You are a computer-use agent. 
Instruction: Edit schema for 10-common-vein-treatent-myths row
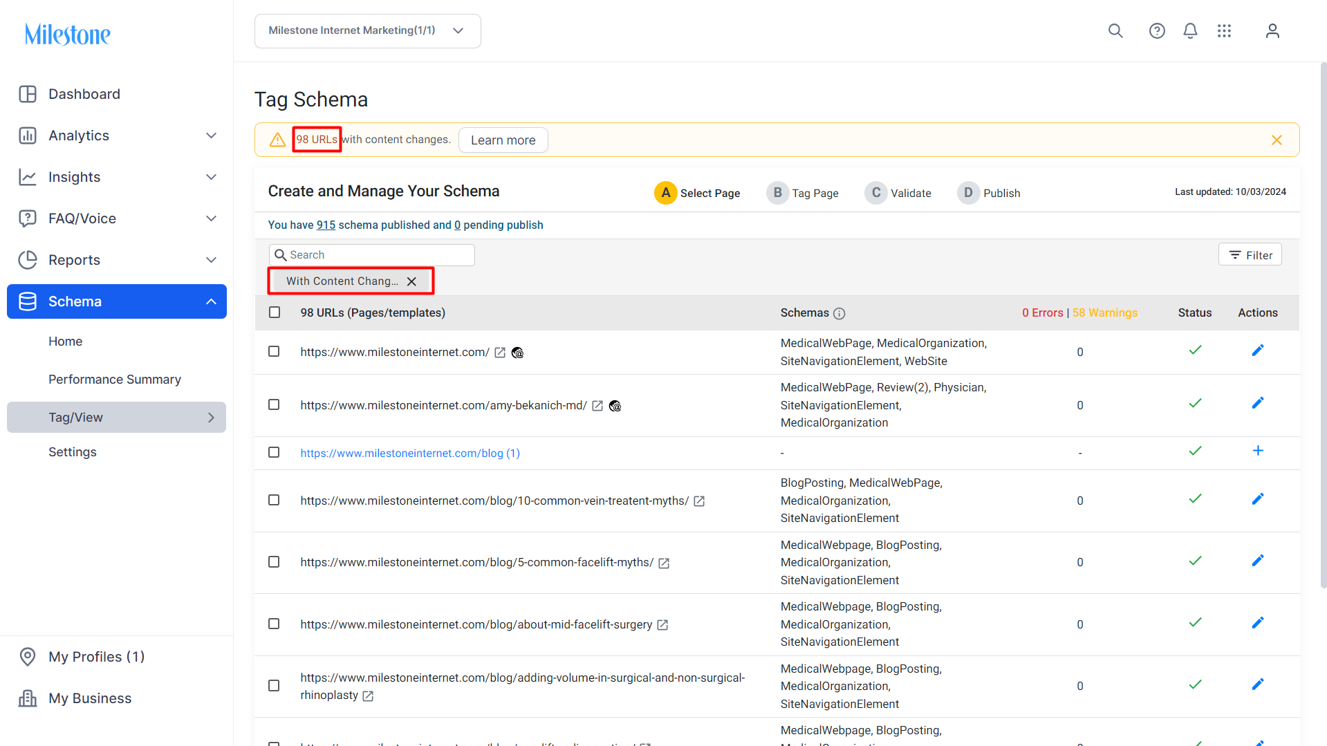[1258, 499]
